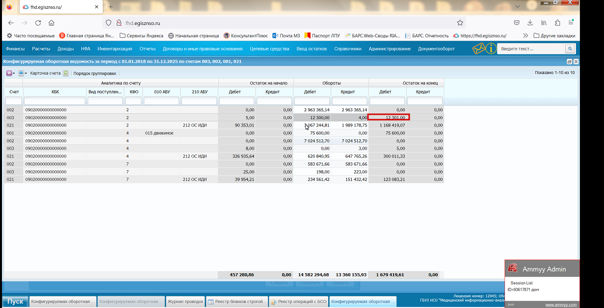The image size is (604, 308).
Task: Open the Справочники menu
Action: [348, 49]
